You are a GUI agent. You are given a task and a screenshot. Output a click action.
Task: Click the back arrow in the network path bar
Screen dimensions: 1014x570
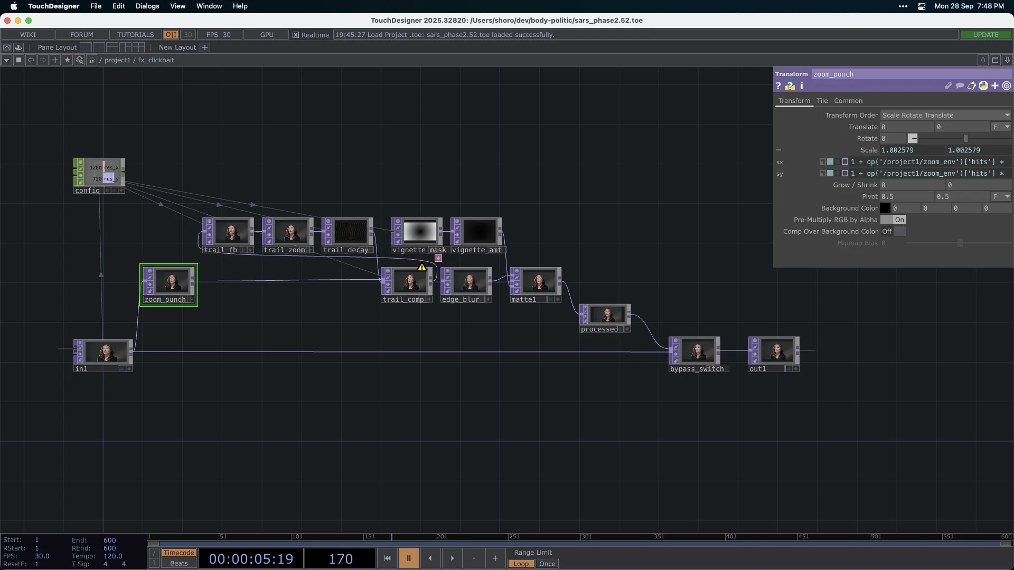point(31,60)
